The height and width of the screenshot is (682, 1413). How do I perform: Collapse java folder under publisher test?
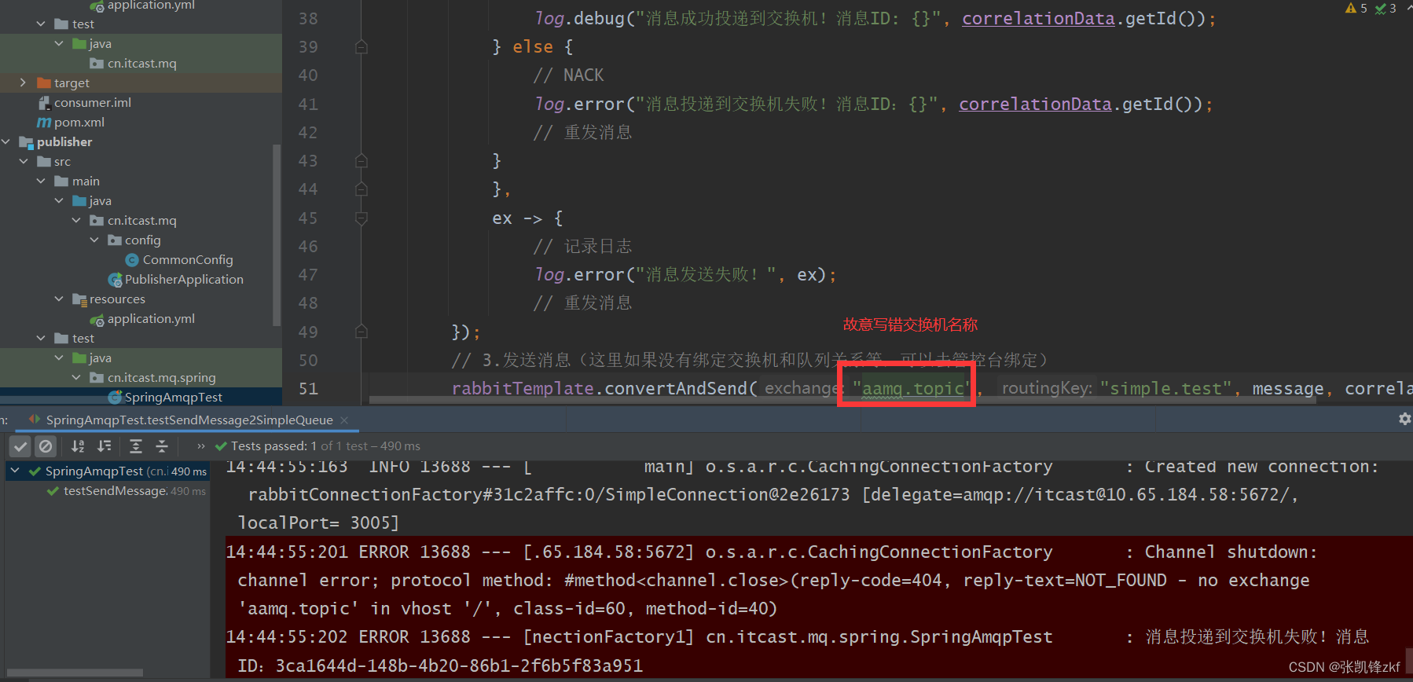59,357
